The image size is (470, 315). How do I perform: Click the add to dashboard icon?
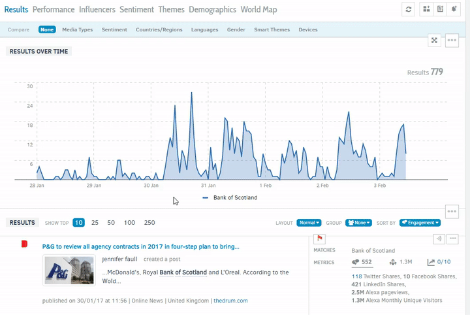pos(426,9)
